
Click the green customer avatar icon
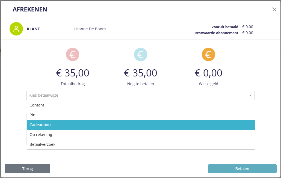[x=16, y=29]
